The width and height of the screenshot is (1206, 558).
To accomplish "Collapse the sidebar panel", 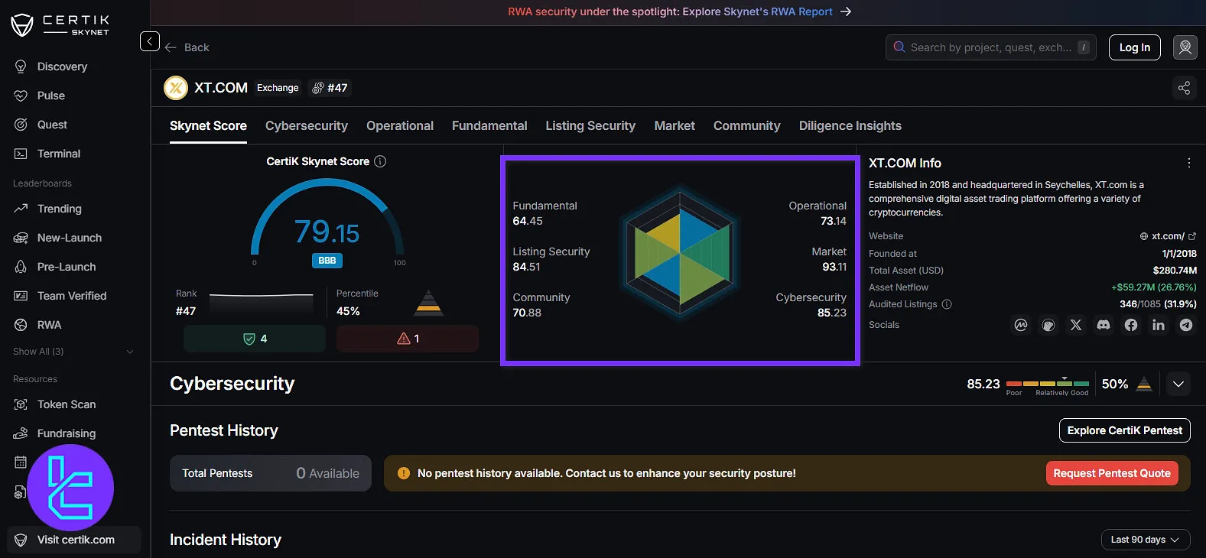I will [150, 41].
